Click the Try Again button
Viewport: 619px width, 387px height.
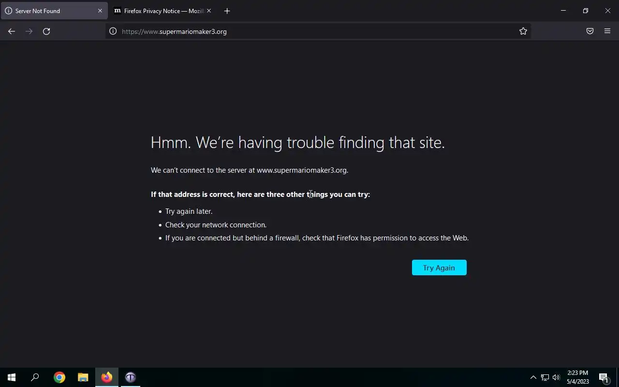(x=439, y=268)
